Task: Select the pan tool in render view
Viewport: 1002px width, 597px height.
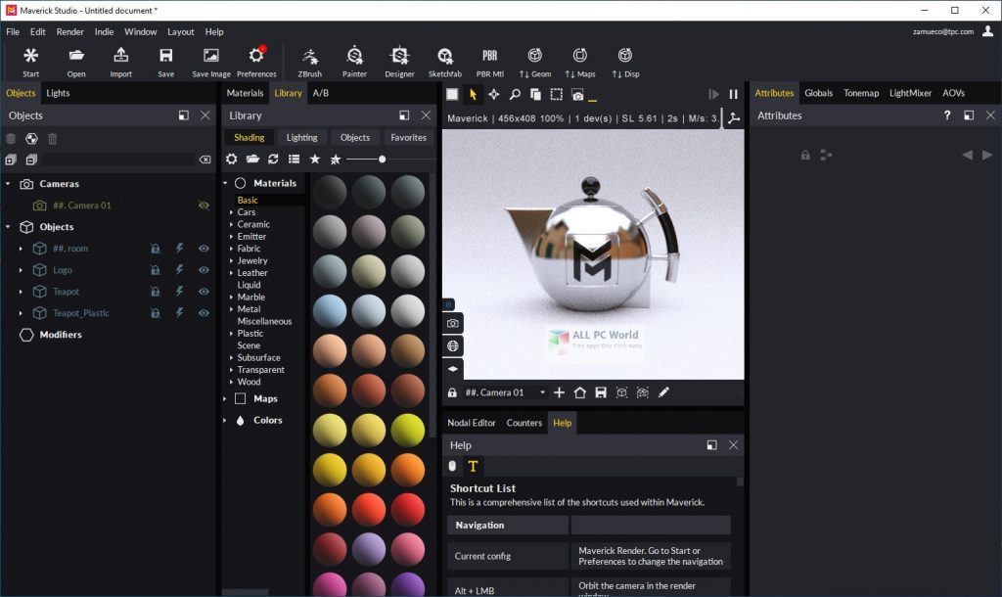Action: tap(494, 93)
